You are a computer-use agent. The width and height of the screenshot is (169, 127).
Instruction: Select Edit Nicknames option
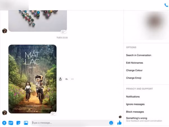[x=135, y=63]
